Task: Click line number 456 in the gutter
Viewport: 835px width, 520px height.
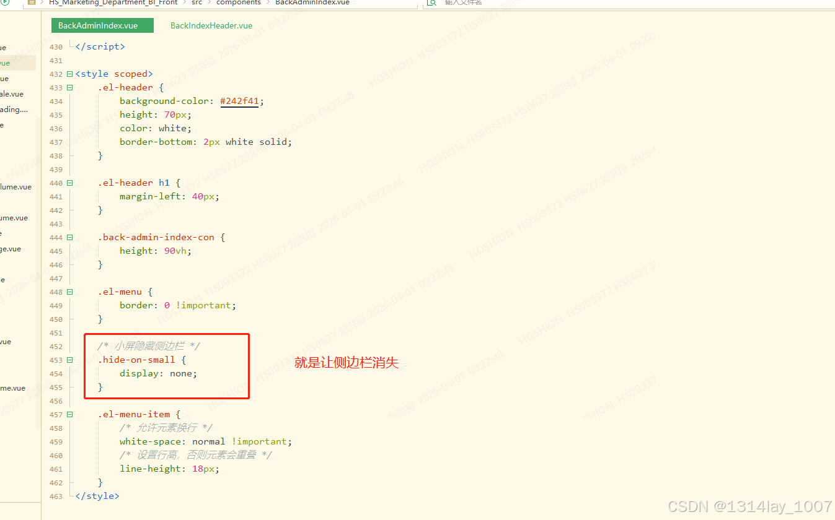Action: [56, 401]
